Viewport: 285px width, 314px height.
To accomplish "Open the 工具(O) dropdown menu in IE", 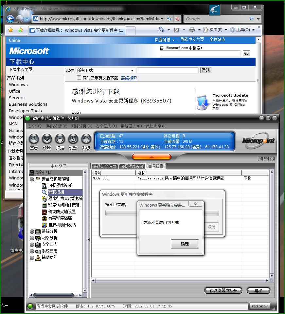I will pyautogui.click(x=242, y=30).
